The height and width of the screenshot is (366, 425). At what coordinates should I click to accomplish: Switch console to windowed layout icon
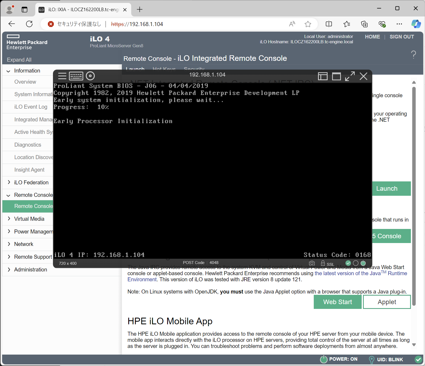click(336, 76)
